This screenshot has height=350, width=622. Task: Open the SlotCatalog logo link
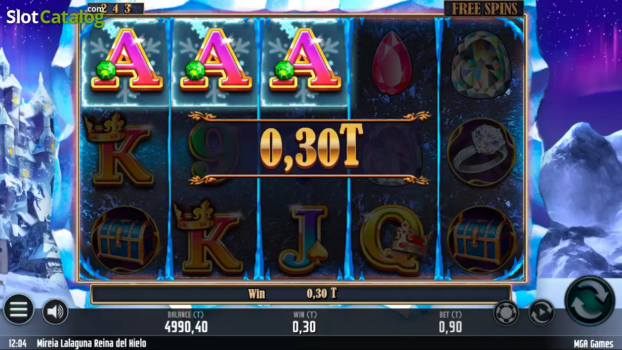[55, 17]
